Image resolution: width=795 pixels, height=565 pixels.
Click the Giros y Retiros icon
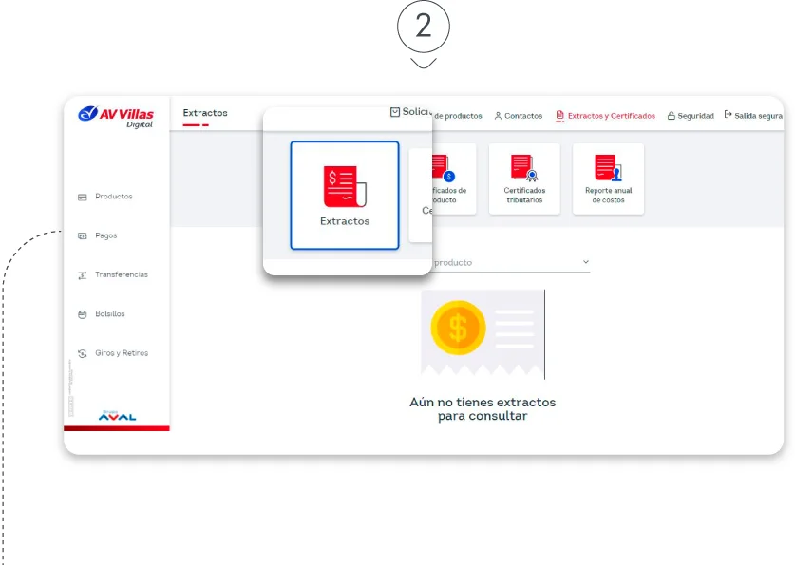(82, 353)
